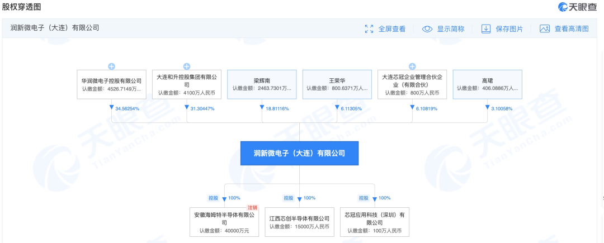Image resolution: width=604 pixels, height=243 pixels.
Task: Click the fullscreen view icon
Action: tap(369, 29)
